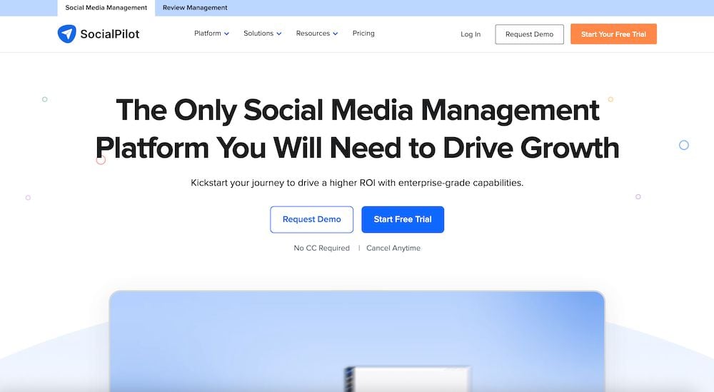Click Request Demo in the header
Image resolution: width=714 pixels, height=392 pixels.
(x=529, y=34)
